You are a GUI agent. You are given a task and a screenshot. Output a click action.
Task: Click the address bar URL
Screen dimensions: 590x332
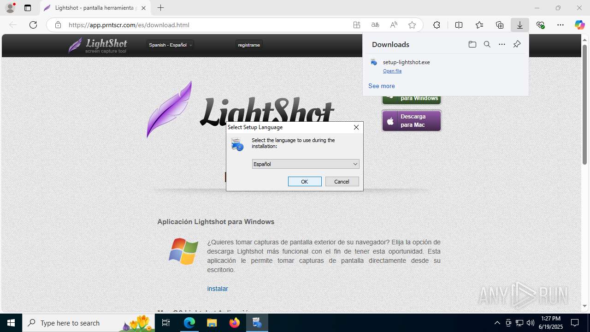pos(129,25)
